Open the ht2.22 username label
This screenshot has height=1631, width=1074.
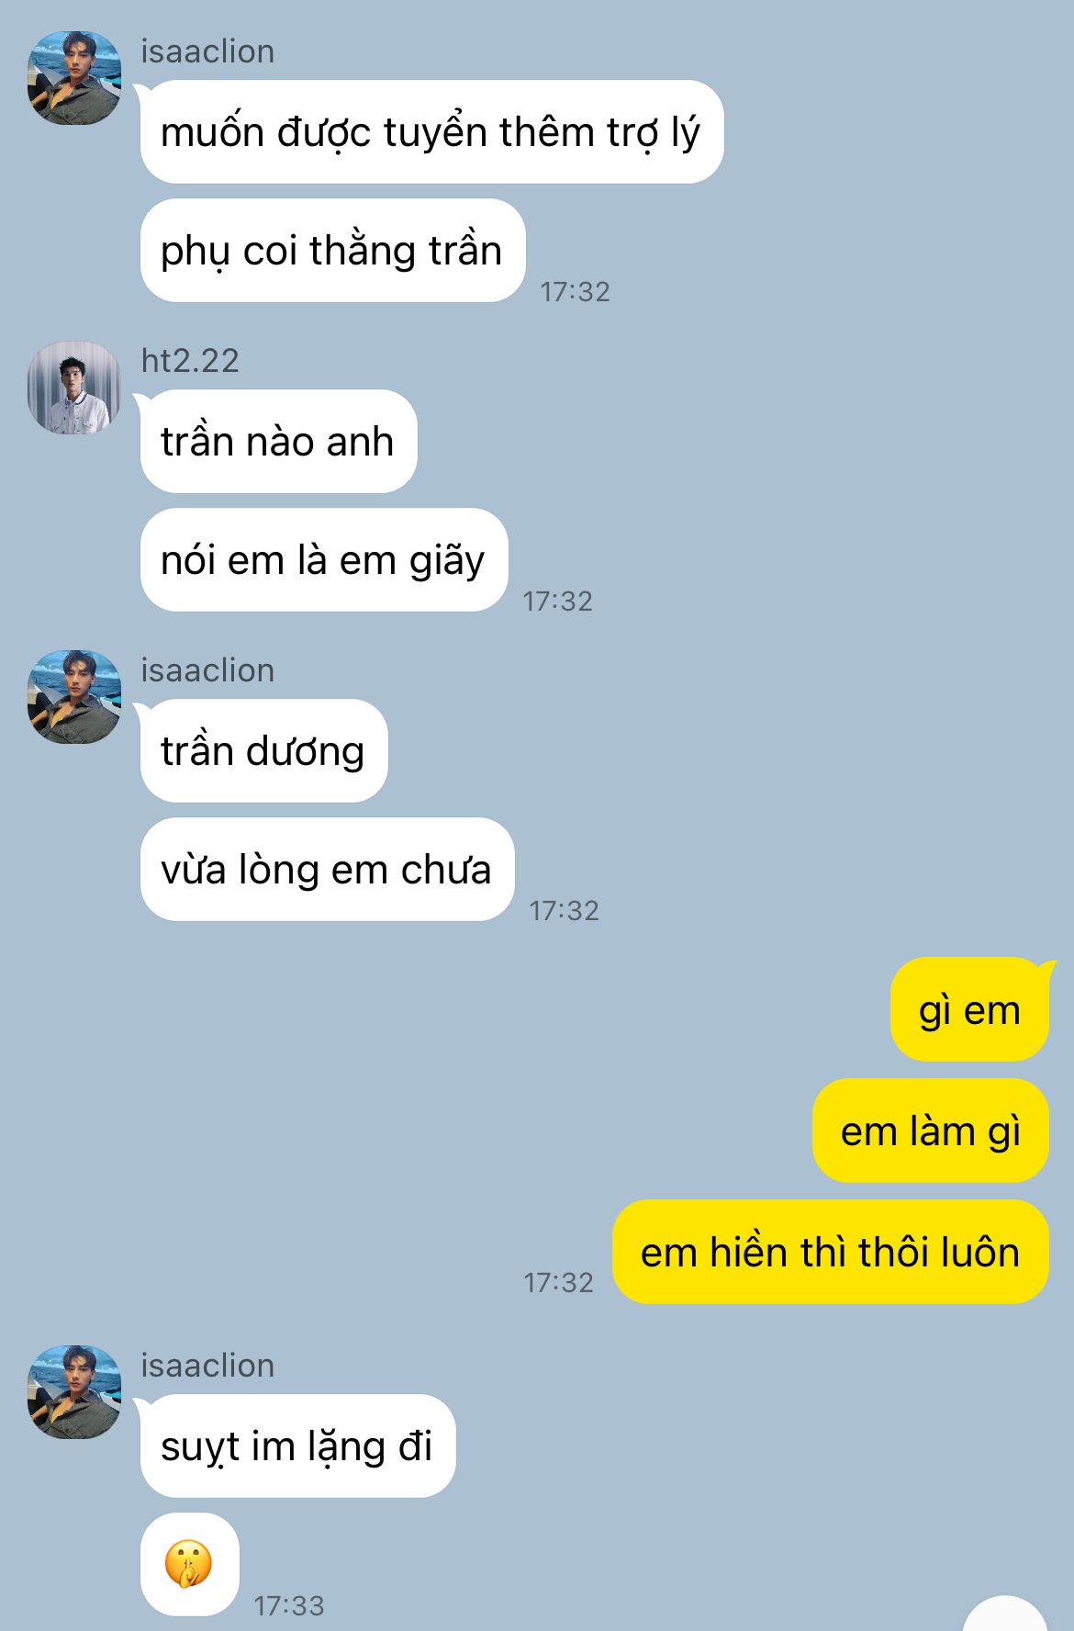(190, 361)
